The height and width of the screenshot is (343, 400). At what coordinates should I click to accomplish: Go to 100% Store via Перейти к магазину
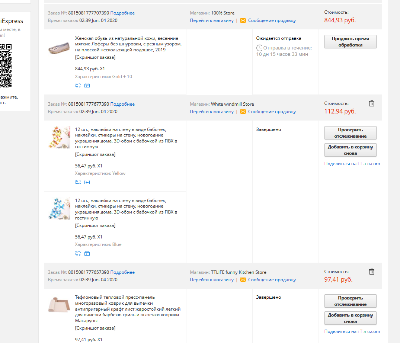click(x=212, y=20)
